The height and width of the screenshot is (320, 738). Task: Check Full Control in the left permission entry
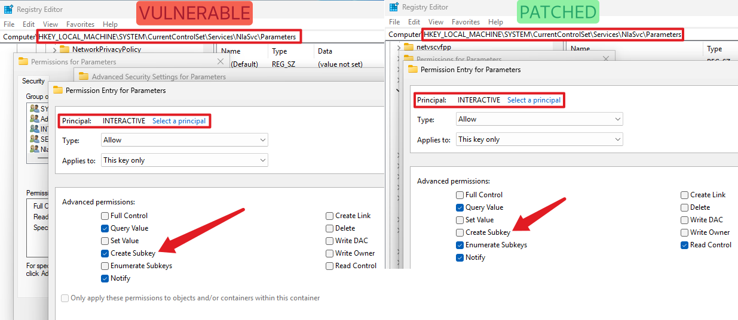pos(105,216)
